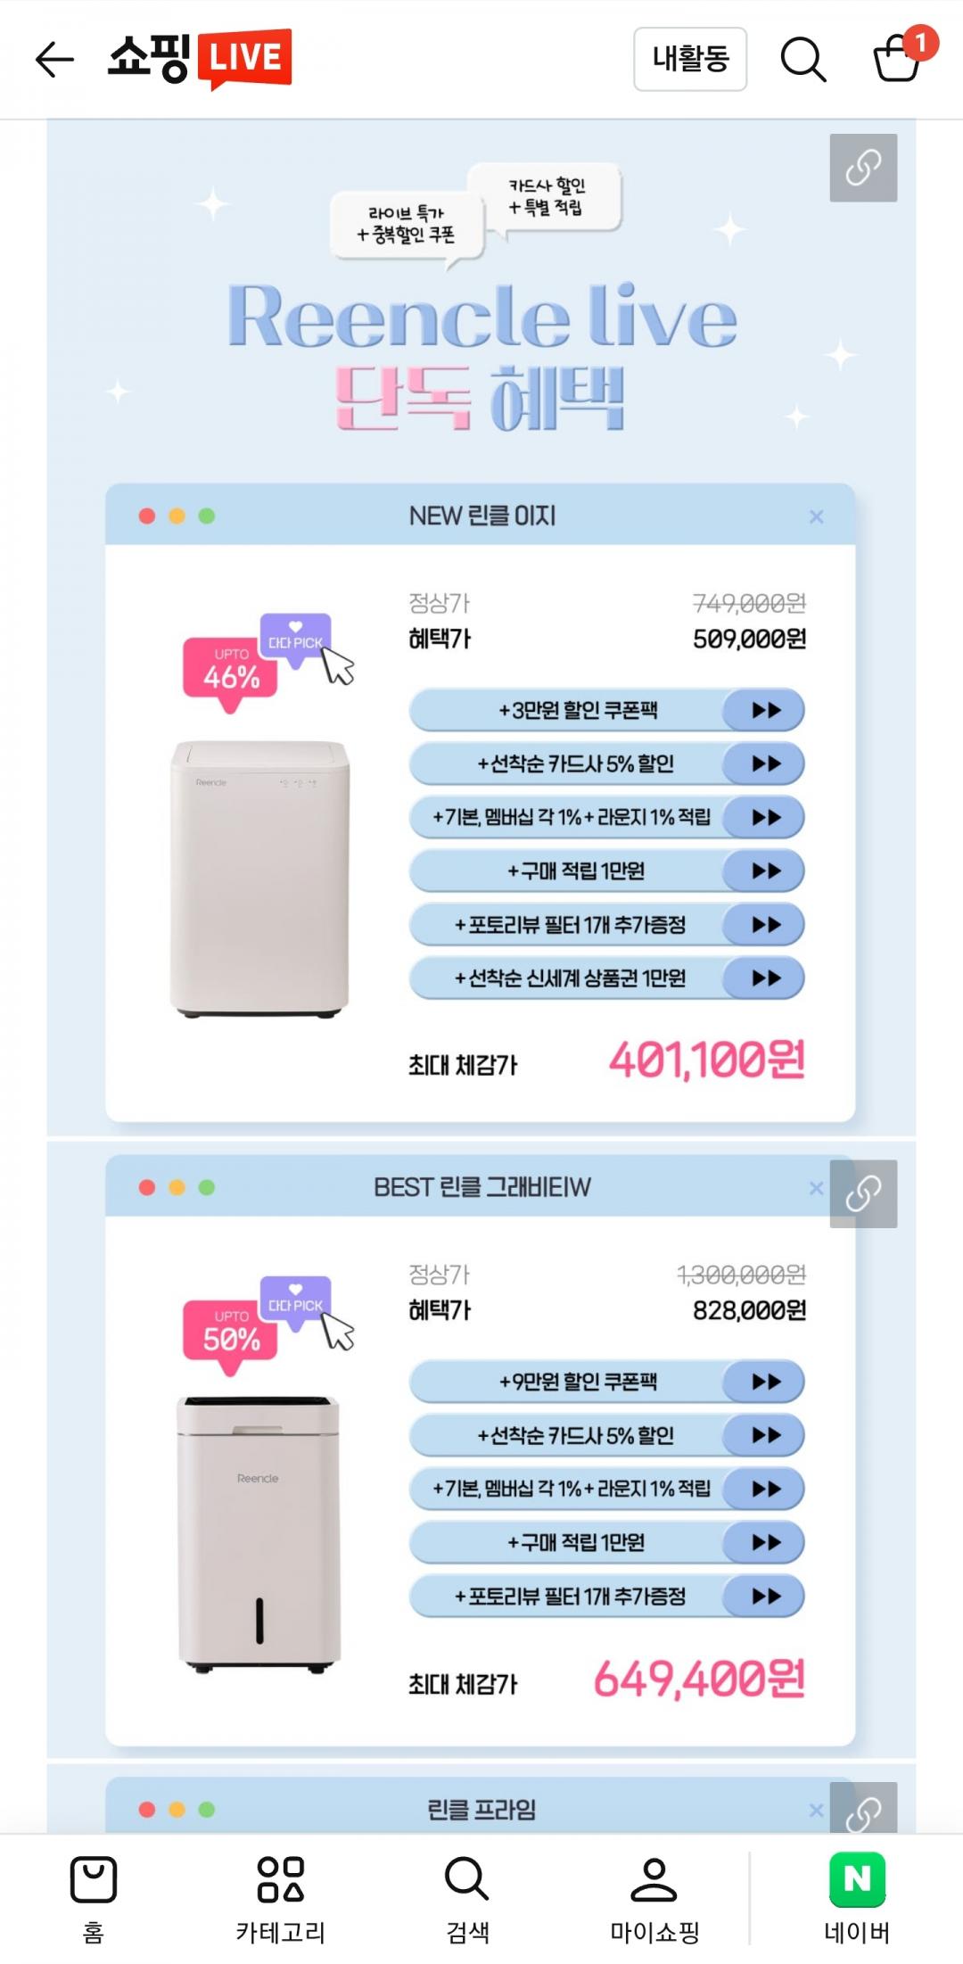The image size is (963, 1964).
Task: Open the shopping cart with badge
Action: 897,58
